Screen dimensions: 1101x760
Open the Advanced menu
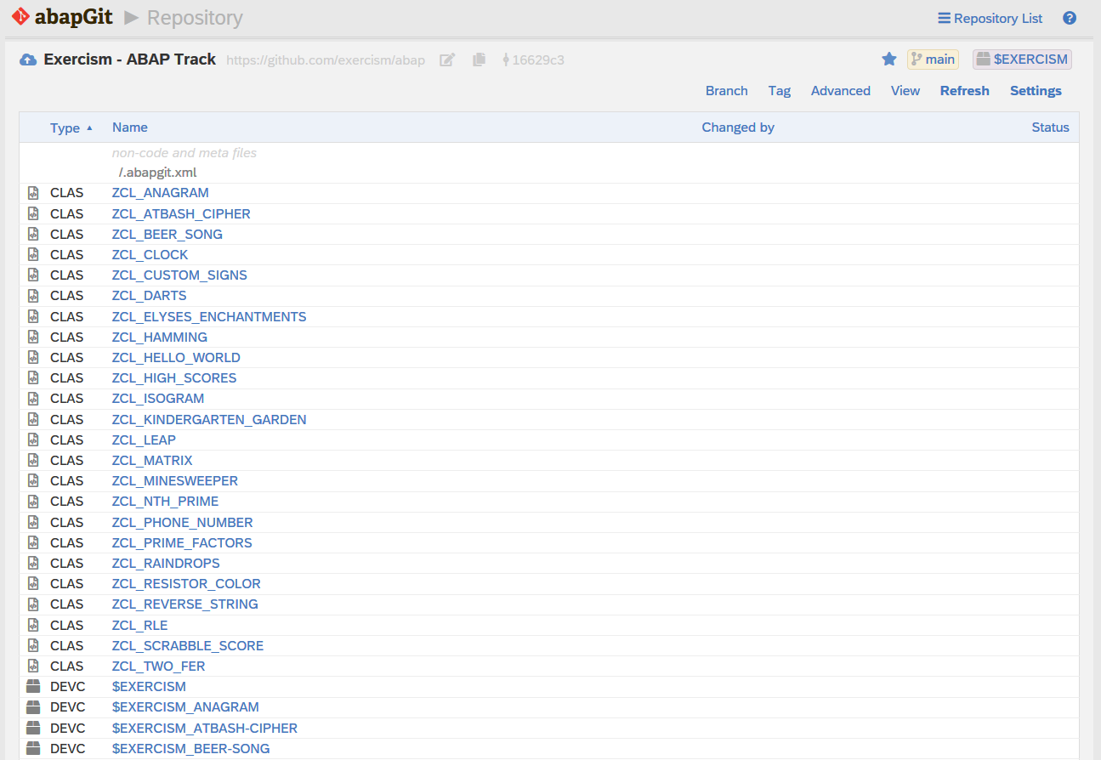point(841,91)
